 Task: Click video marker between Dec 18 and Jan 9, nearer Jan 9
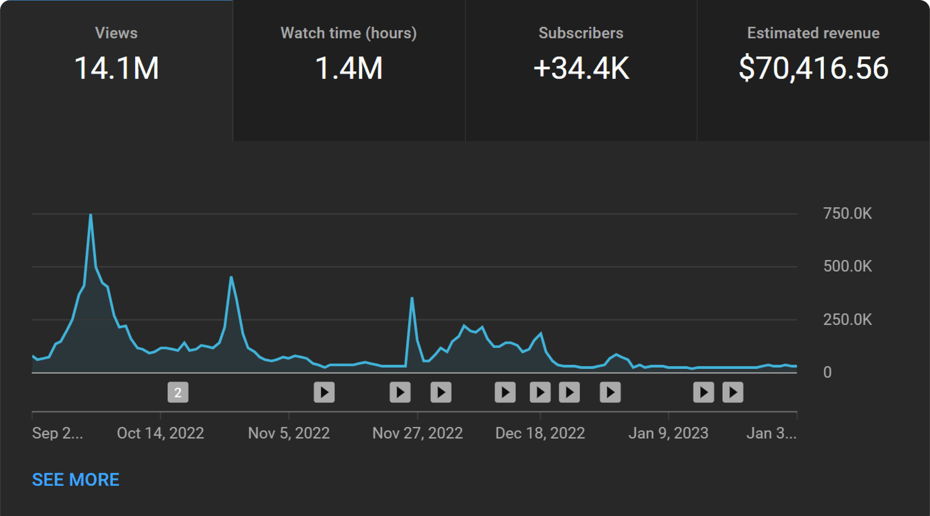click(x=610, y=392)
